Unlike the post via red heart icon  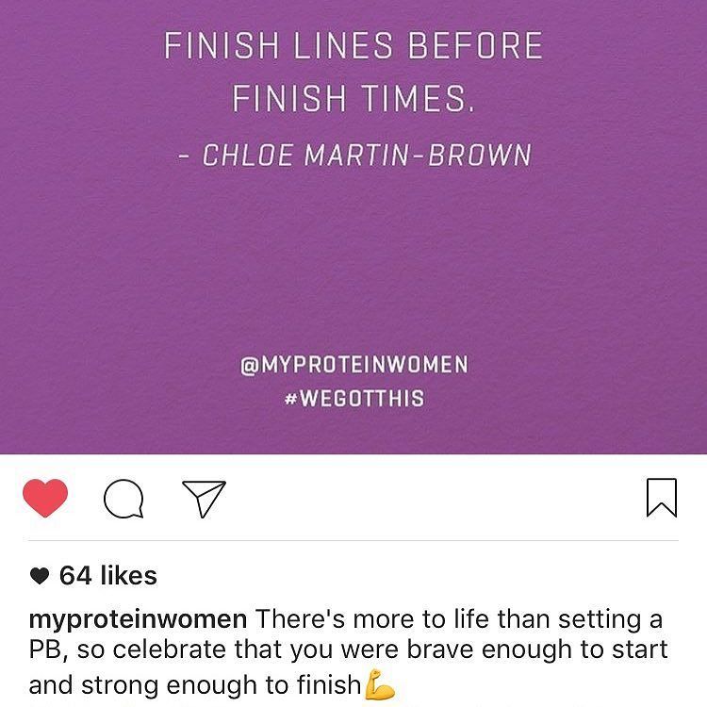point(45,498)
